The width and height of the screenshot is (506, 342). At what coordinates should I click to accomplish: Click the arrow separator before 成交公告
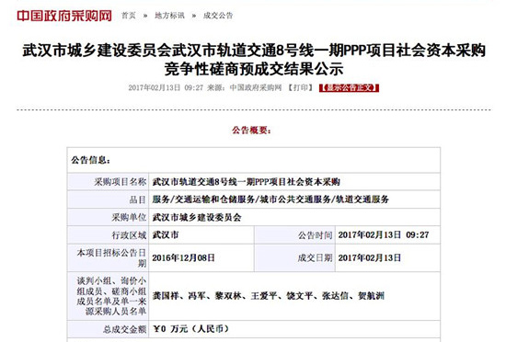(193, 16)
